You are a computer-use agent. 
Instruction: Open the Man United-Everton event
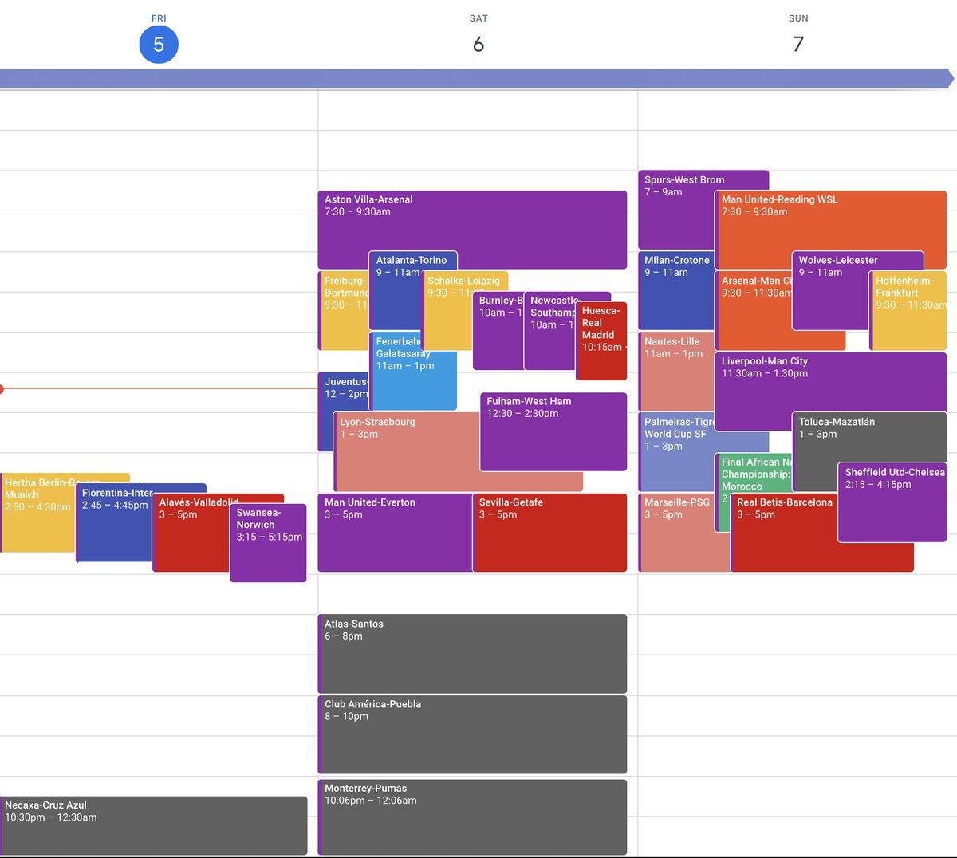[x=395, y=533]
